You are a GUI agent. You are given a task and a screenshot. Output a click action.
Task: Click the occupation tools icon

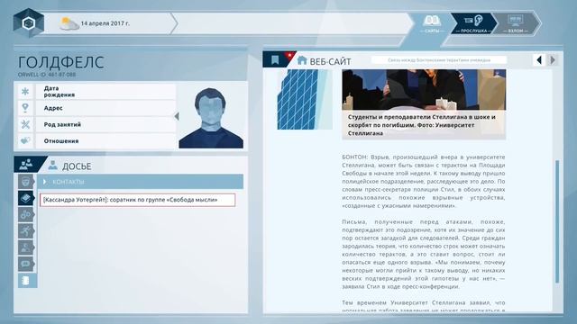coord(25,124)
